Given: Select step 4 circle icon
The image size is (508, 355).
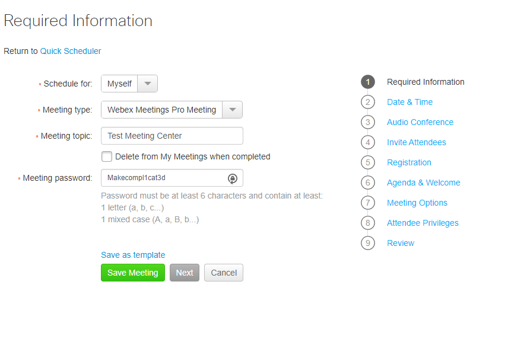Looking at the screenshot, I should [x=368, y=142].
